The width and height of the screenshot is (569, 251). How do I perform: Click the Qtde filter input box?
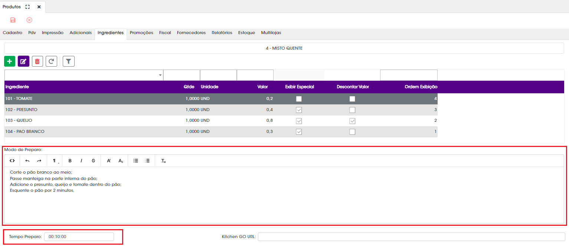[182, 75]
